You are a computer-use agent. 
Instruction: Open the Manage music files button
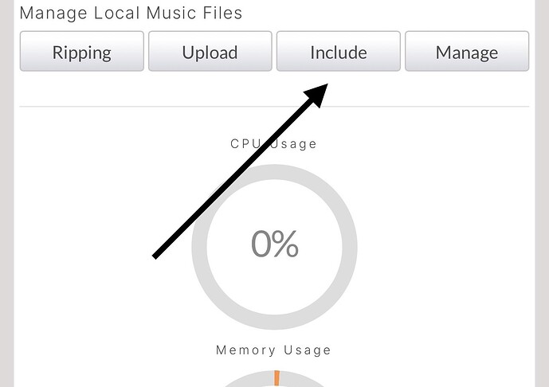[467, 51]
